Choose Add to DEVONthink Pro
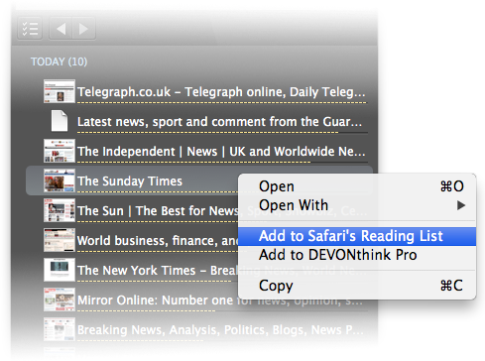The width and height of the screenshot is (485, 361). coord(357,255)
